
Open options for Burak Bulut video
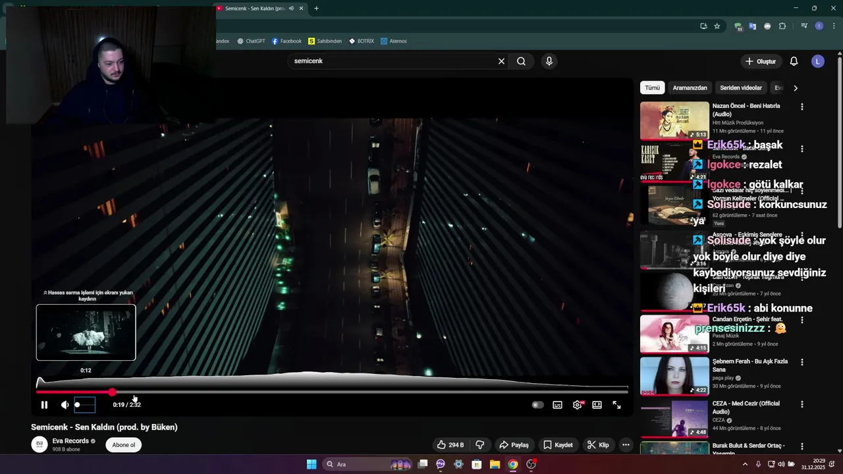[x=802, y=446]
